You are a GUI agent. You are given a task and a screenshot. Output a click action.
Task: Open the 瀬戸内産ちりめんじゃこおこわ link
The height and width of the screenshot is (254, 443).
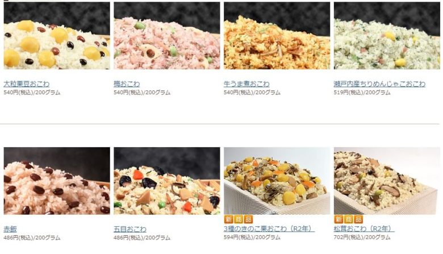point(379,84)
